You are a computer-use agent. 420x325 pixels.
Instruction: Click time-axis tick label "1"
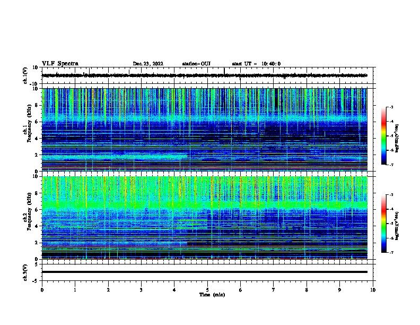(x=75, y=290)
